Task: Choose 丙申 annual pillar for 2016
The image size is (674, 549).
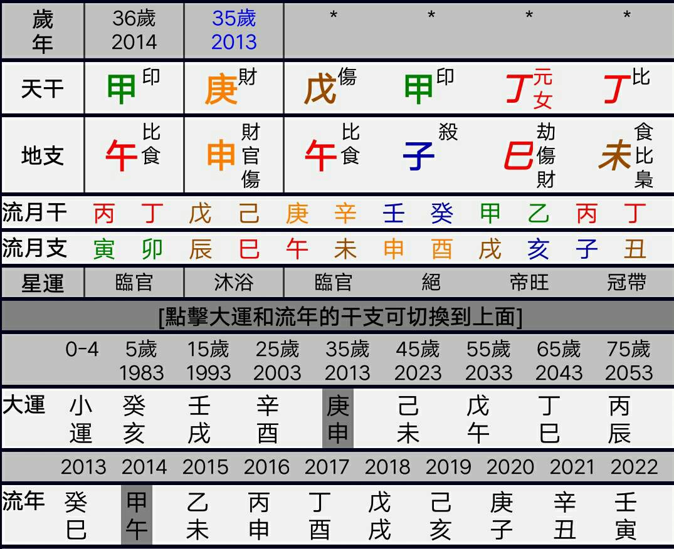Action: 259,516
